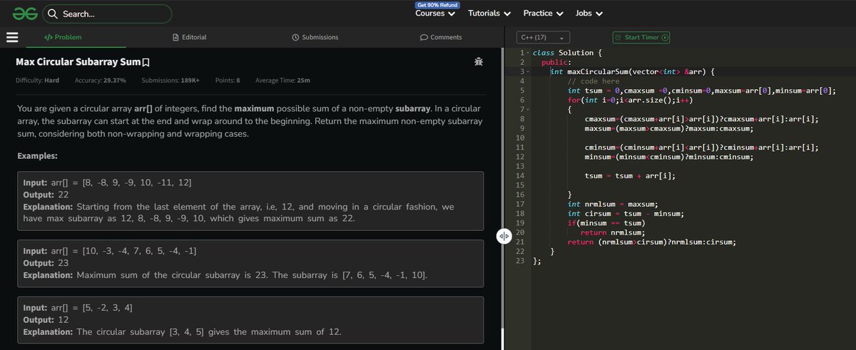856x350 pixels.
Task: Switch to the Comments tab
Action: [441, 37]
